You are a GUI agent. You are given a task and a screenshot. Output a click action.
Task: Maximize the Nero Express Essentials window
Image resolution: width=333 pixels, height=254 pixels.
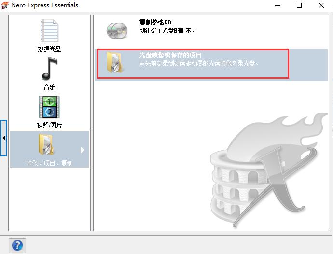click(x=299, y=5)
